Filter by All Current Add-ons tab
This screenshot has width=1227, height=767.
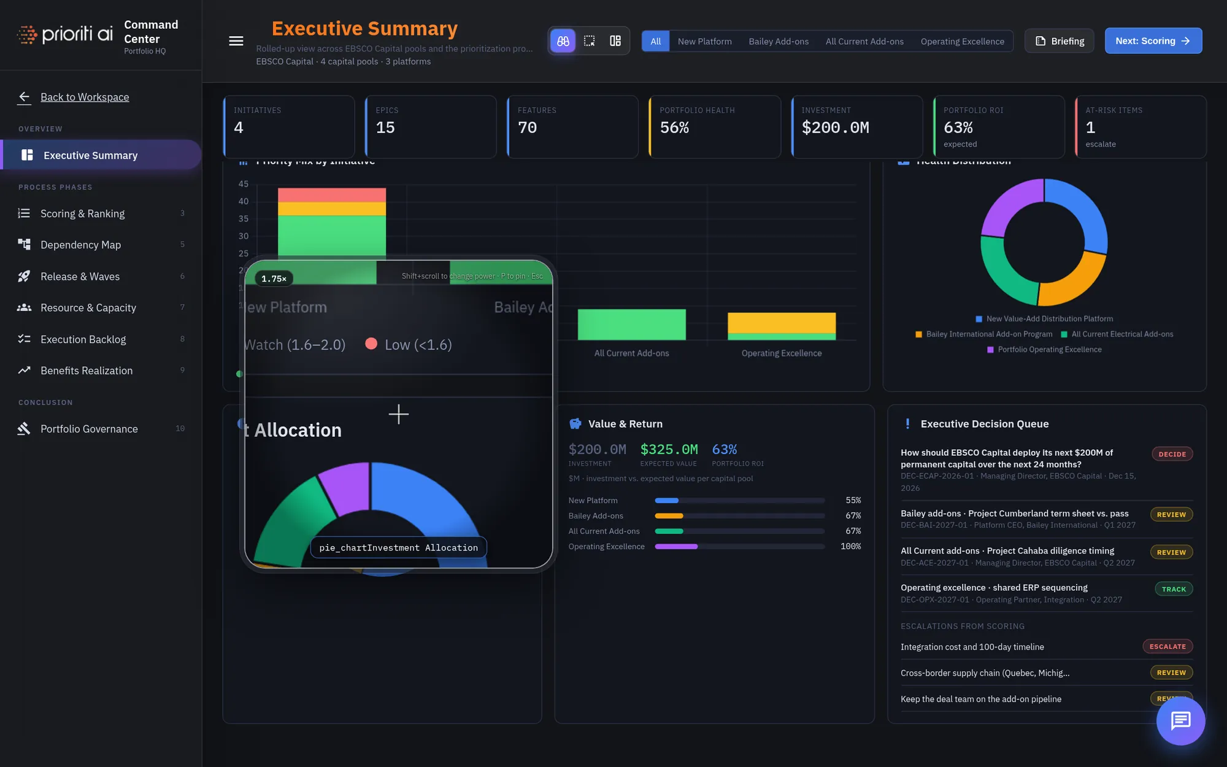(864, 41)
